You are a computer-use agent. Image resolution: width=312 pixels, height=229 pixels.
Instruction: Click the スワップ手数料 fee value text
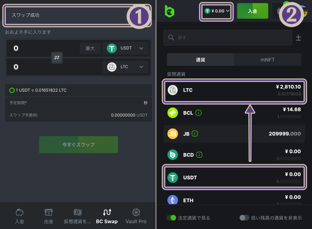click(129, 115)
